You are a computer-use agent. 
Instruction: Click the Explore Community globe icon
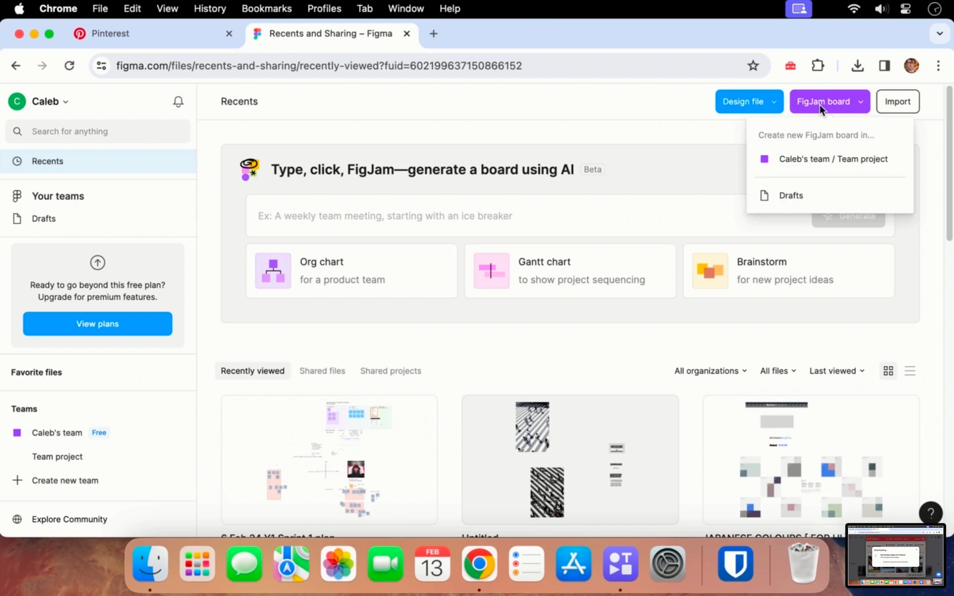click(x=17, y=519)
